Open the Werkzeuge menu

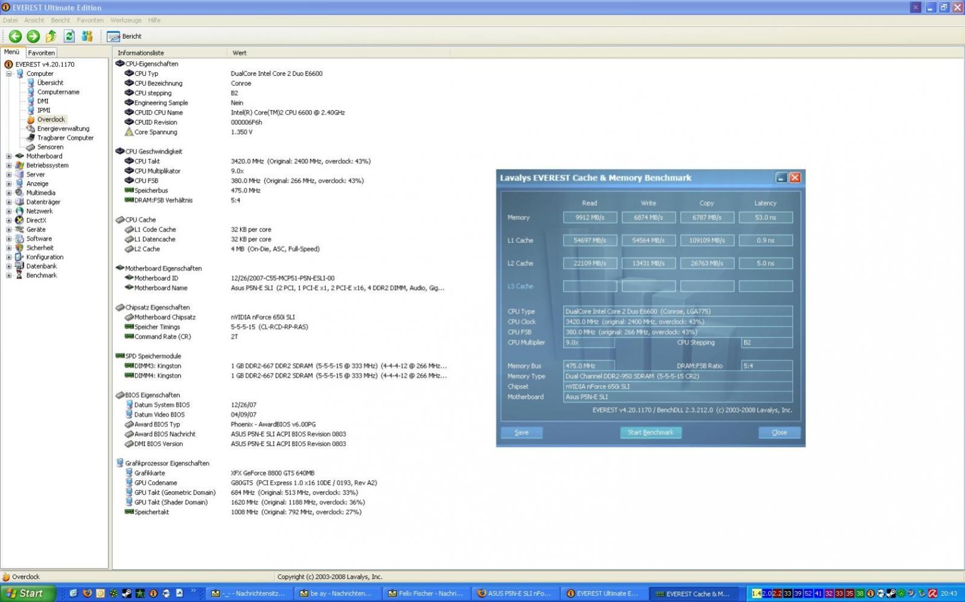coord(126,20)
